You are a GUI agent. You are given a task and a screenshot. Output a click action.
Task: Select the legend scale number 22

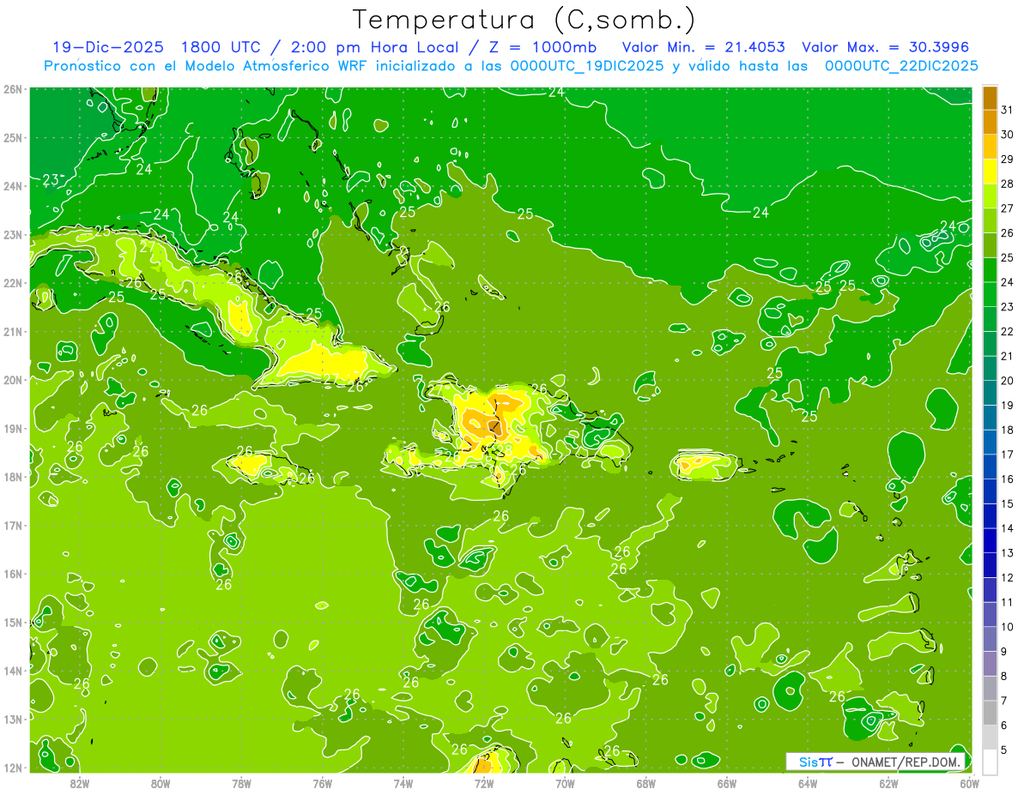click(1007, 331)
